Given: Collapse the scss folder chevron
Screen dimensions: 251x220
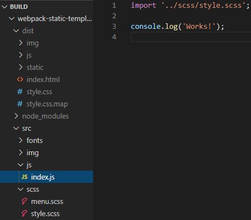Looking at the screenshot, I should tap(21, 190).
